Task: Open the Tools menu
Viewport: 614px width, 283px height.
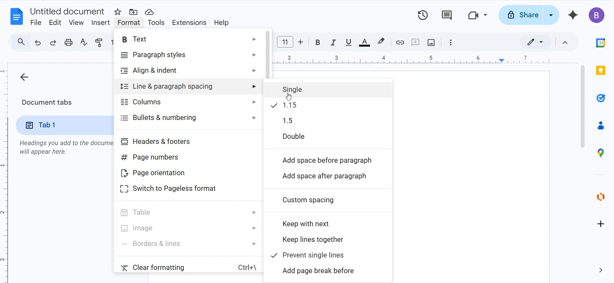Action: pyautogui.click(x=156, y=23)
